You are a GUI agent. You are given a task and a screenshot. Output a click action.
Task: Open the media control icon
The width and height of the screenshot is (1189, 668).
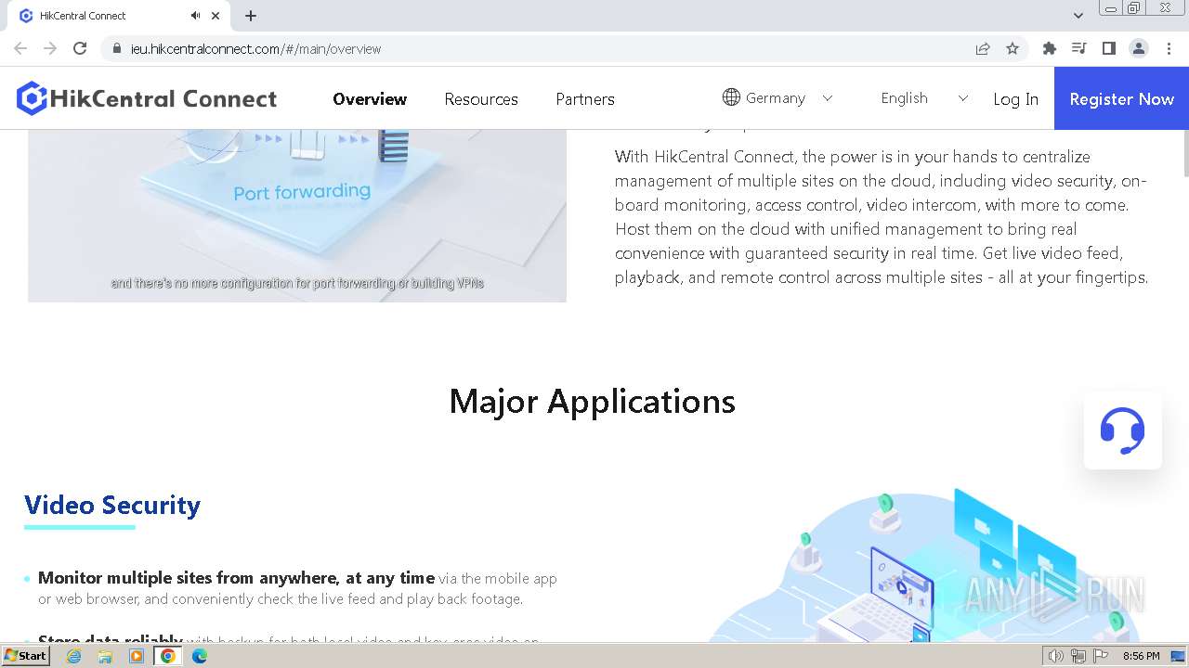click(1079, 48)
